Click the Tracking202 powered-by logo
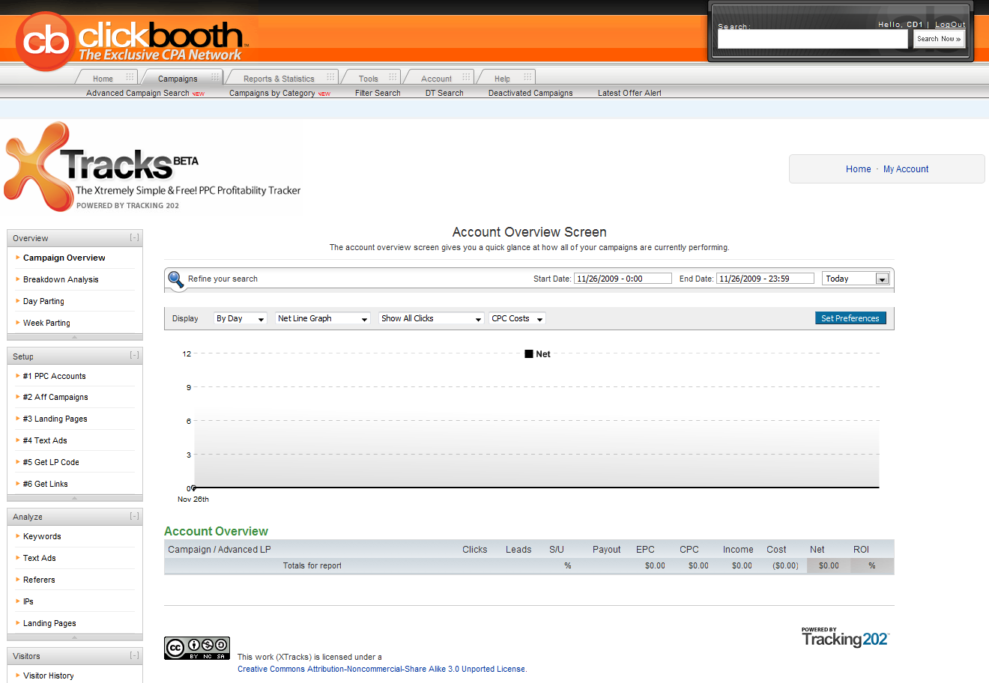The image size is (989, 683). point(844,637)
